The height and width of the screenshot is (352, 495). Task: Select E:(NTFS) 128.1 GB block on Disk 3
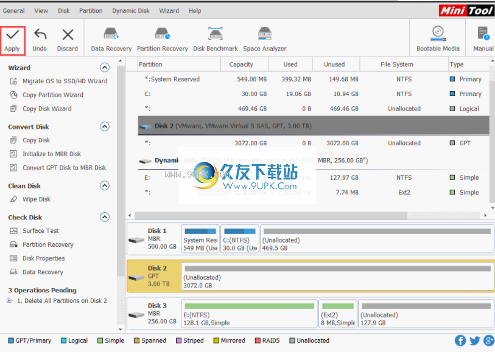coord(249,314)
